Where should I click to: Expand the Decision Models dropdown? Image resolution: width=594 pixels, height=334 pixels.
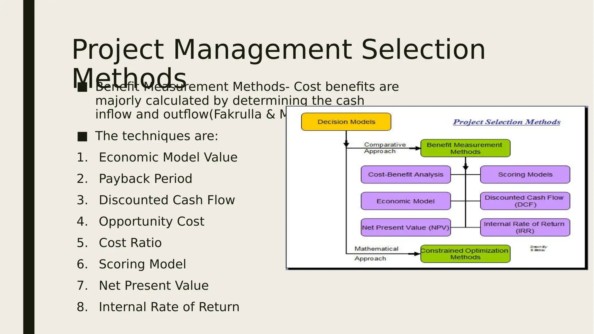(346, 121)
